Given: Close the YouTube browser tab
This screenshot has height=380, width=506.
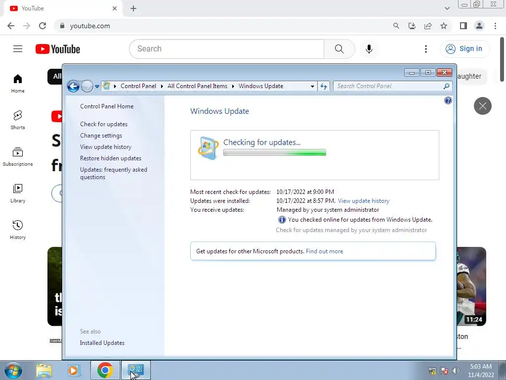Looking at the screenshot, I should click(115, 8).
